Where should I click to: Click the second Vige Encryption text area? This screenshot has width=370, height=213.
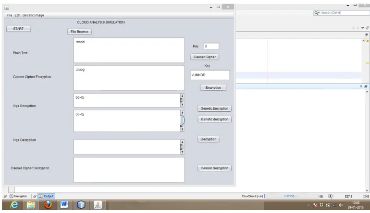(x=127, y=121)
